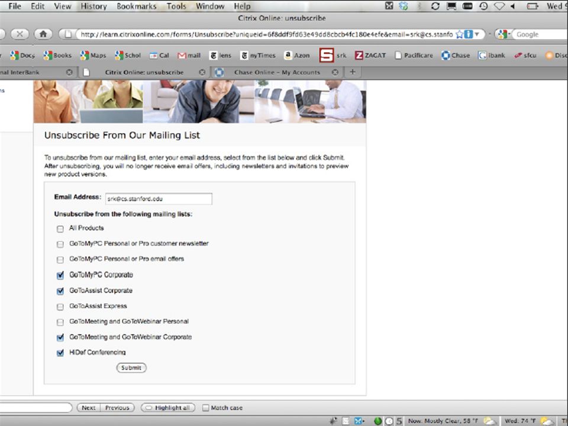
Task: Click Next in the find bar
Action: (88, 408)
